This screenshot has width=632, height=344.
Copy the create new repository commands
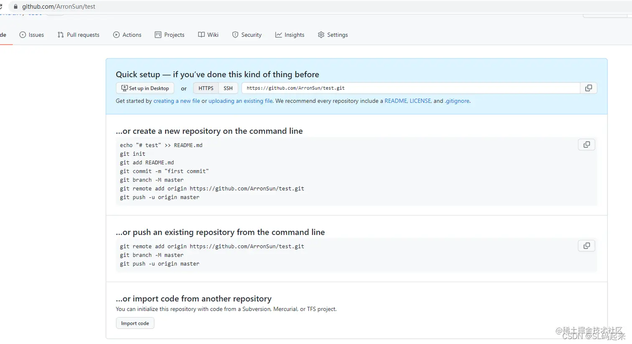pos(586,145)
